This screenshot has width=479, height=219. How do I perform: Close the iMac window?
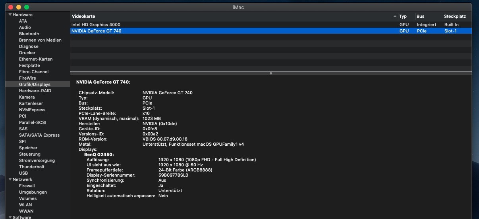coord(11,7)
